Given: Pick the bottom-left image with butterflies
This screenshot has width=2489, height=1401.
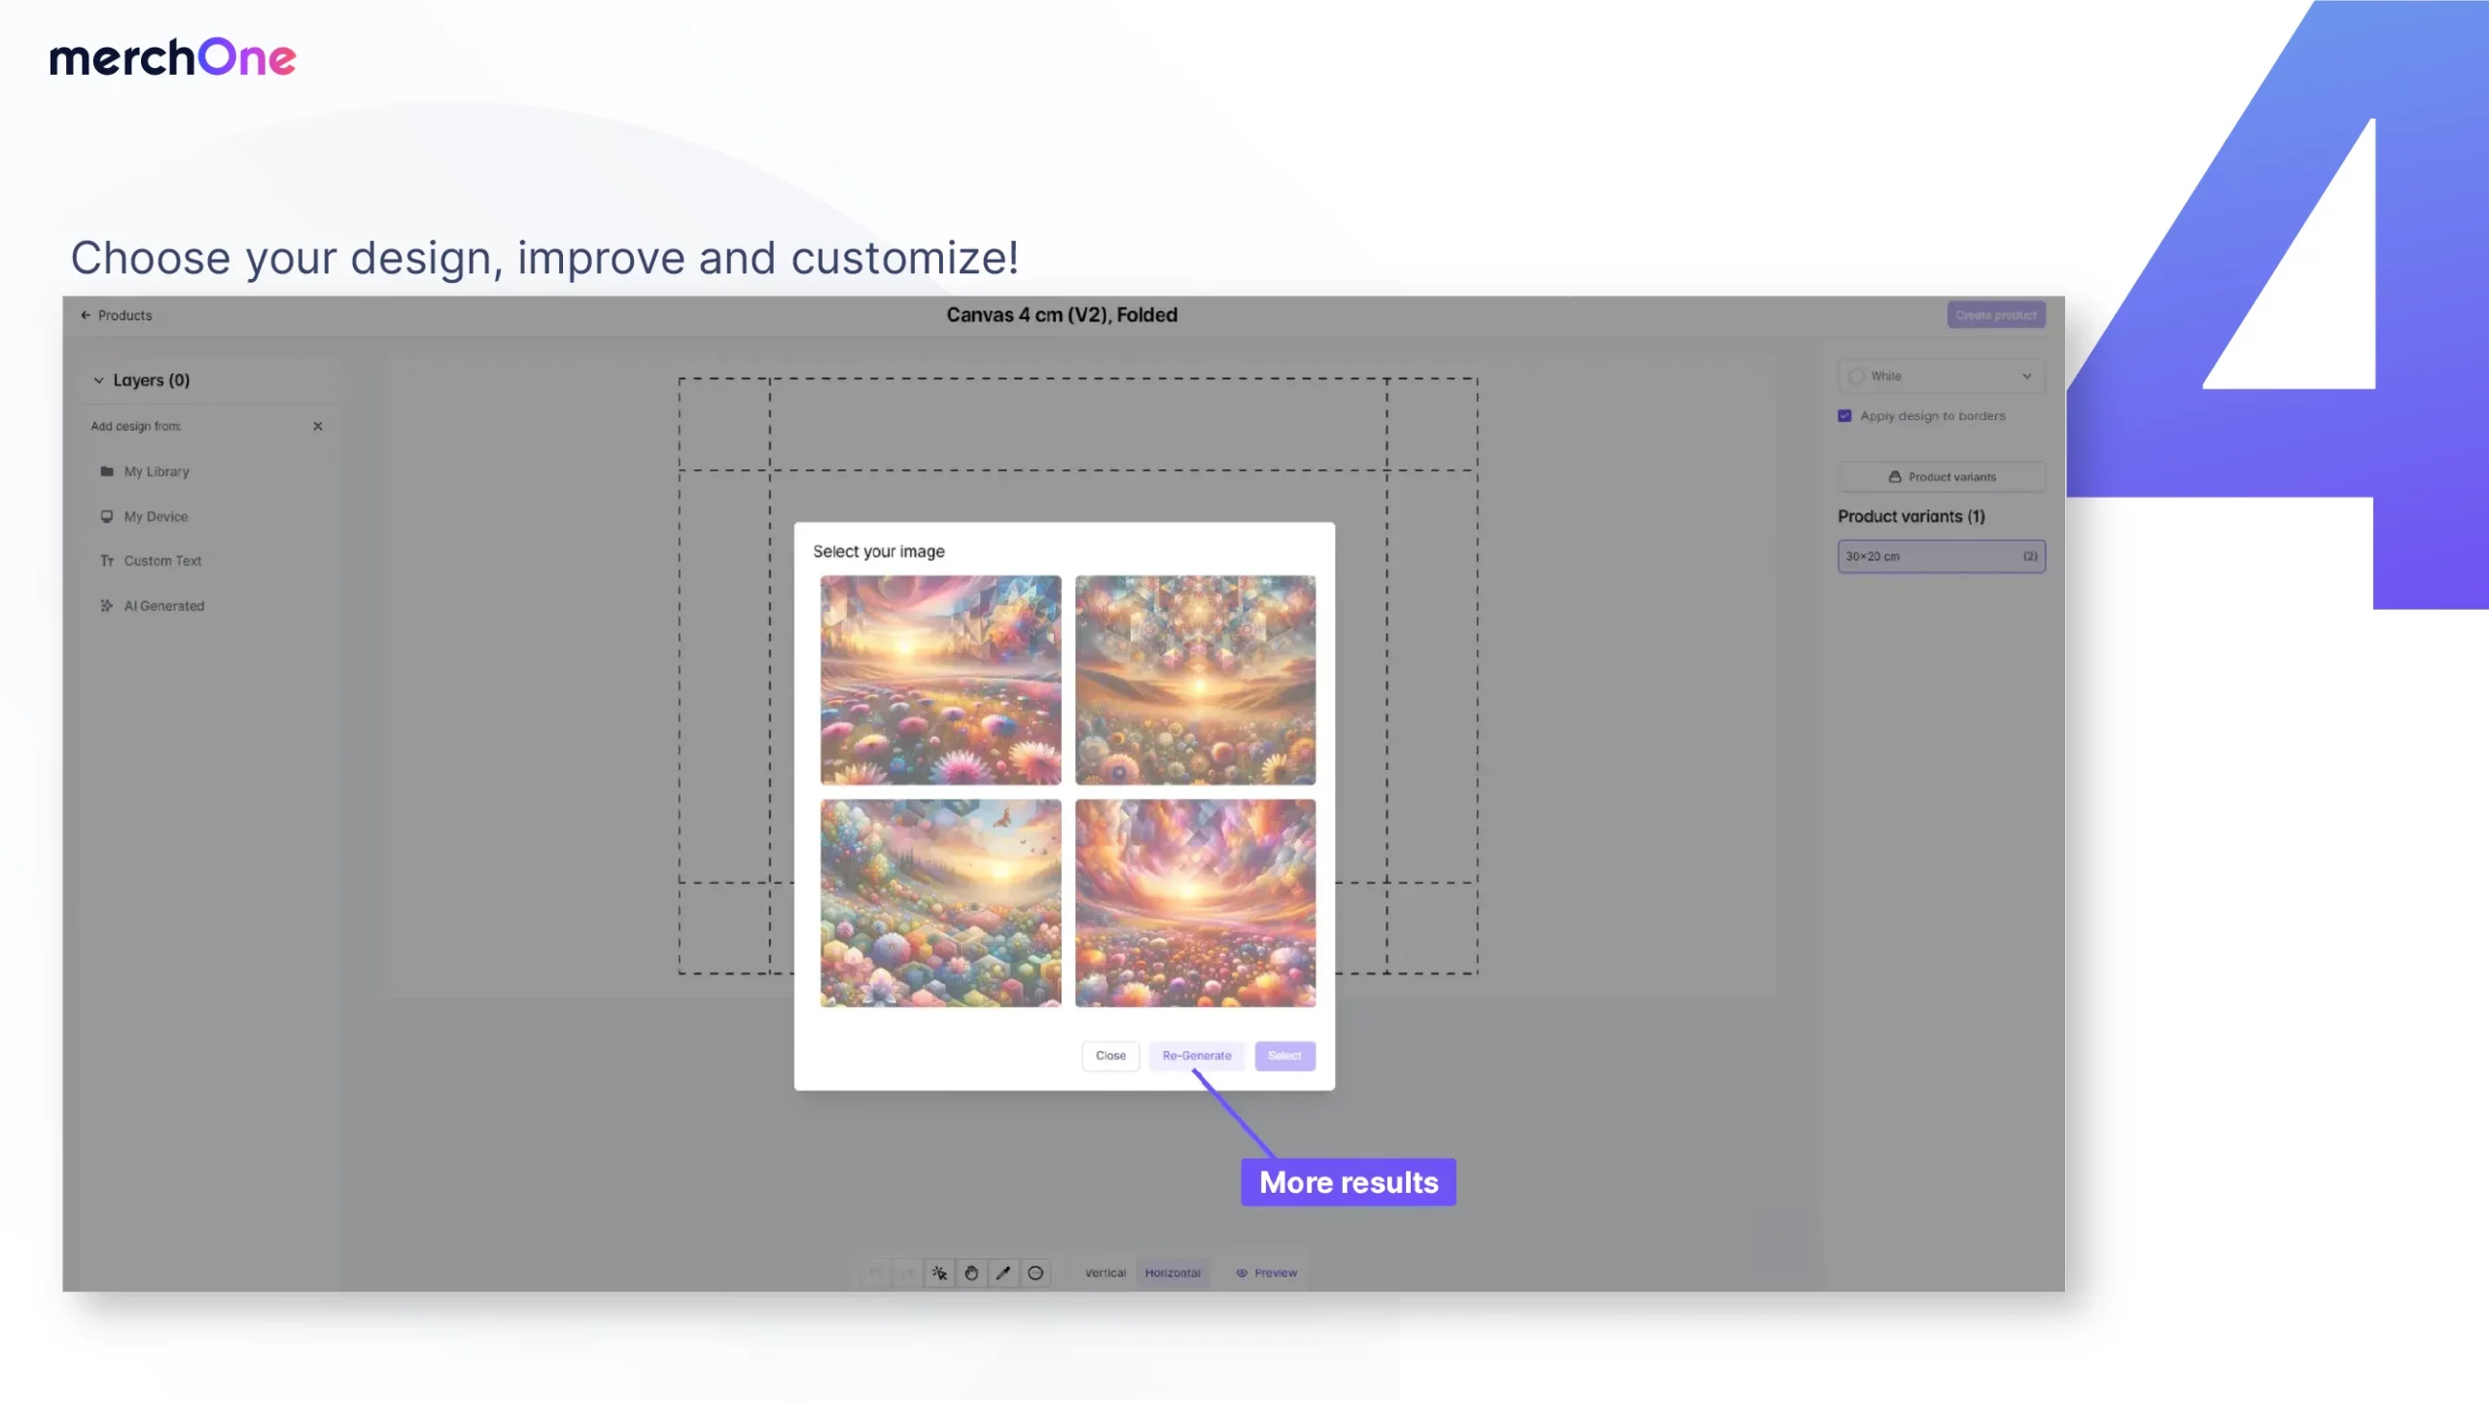Looking at the screenshot, I should 940,903.
